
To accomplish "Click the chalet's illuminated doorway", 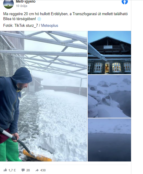I will [x=107, y=68].
